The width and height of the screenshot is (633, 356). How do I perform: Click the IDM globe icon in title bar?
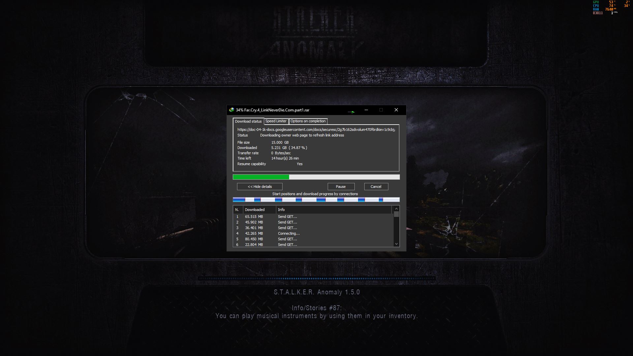click(232, 110)
